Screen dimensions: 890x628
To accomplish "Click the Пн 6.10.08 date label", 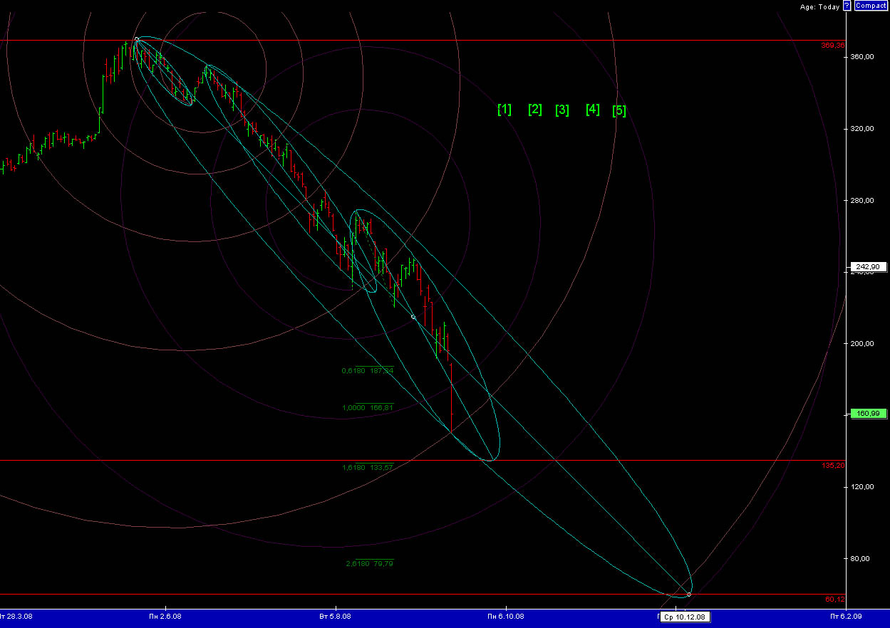I will point(505,617).
